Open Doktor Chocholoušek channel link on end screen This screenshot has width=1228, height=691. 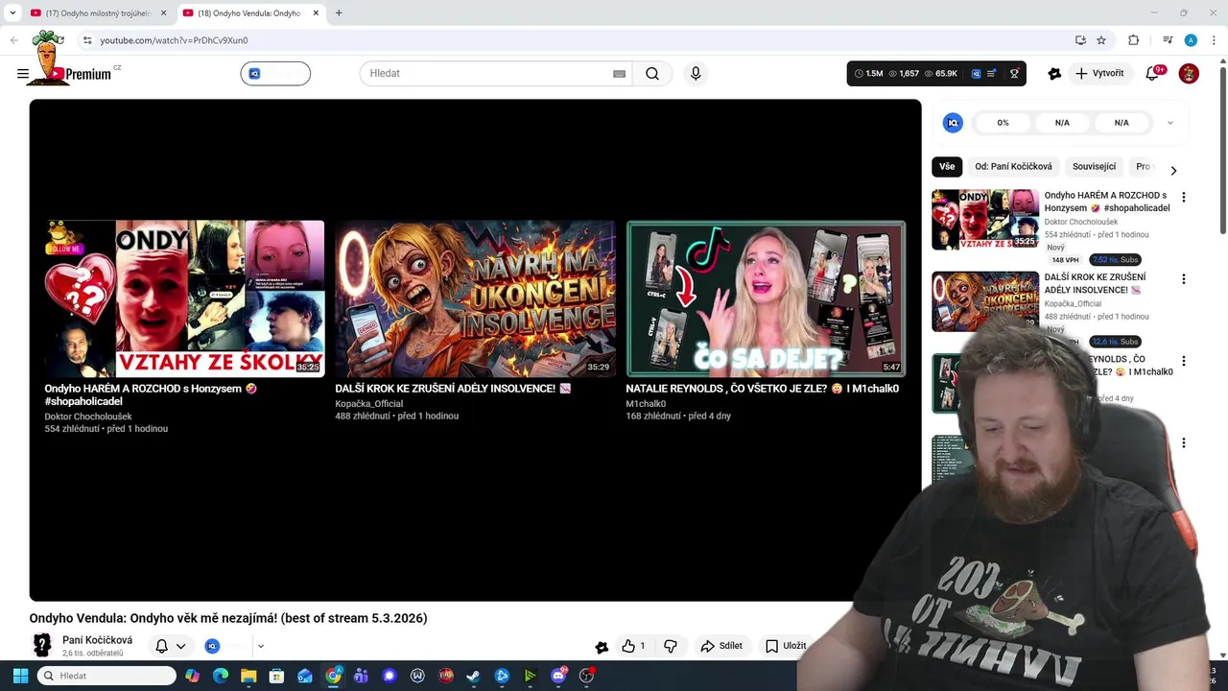[x=88, y=417]
